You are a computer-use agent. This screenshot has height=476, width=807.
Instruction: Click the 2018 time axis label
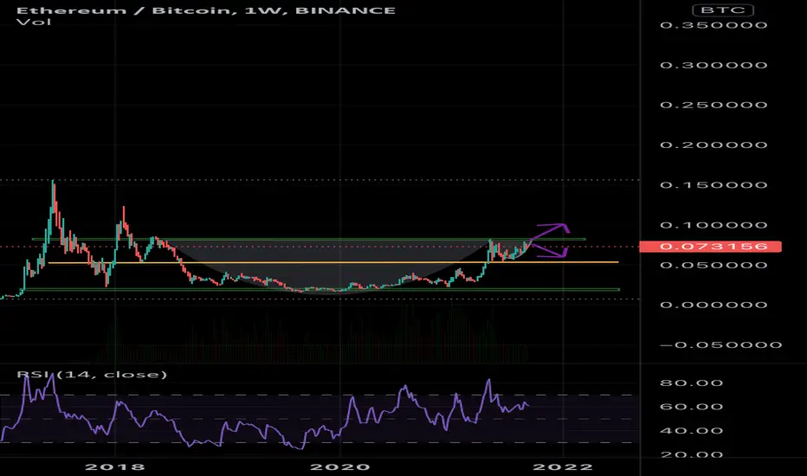pyautogui.click(x=115, y=466)
